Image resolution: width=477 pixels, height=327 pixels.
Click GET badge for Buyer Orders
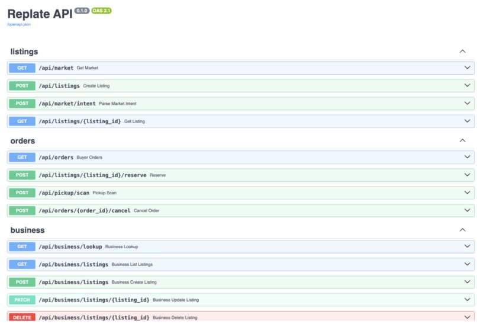(x=22, y=157)
